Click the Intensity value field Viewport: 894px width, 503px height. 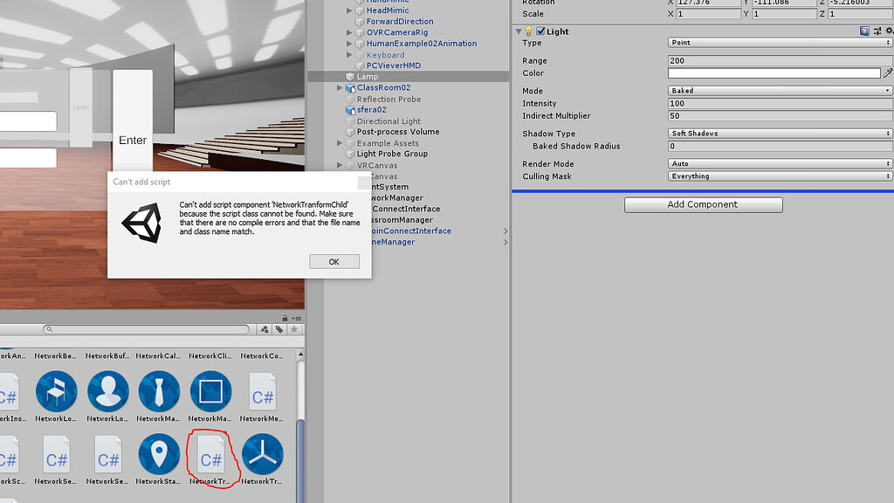pos(777,103)
